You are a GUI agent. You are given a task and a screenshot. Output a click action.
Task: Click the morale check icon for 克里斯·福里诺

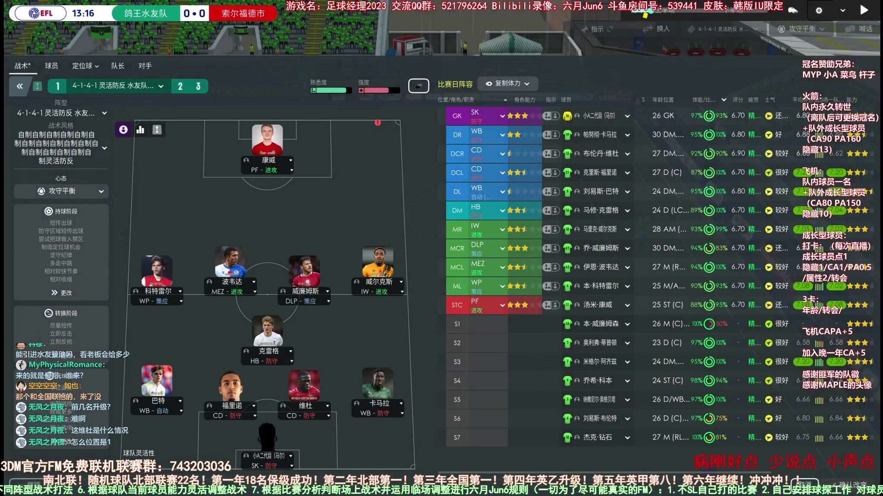(x=769, y=173)
